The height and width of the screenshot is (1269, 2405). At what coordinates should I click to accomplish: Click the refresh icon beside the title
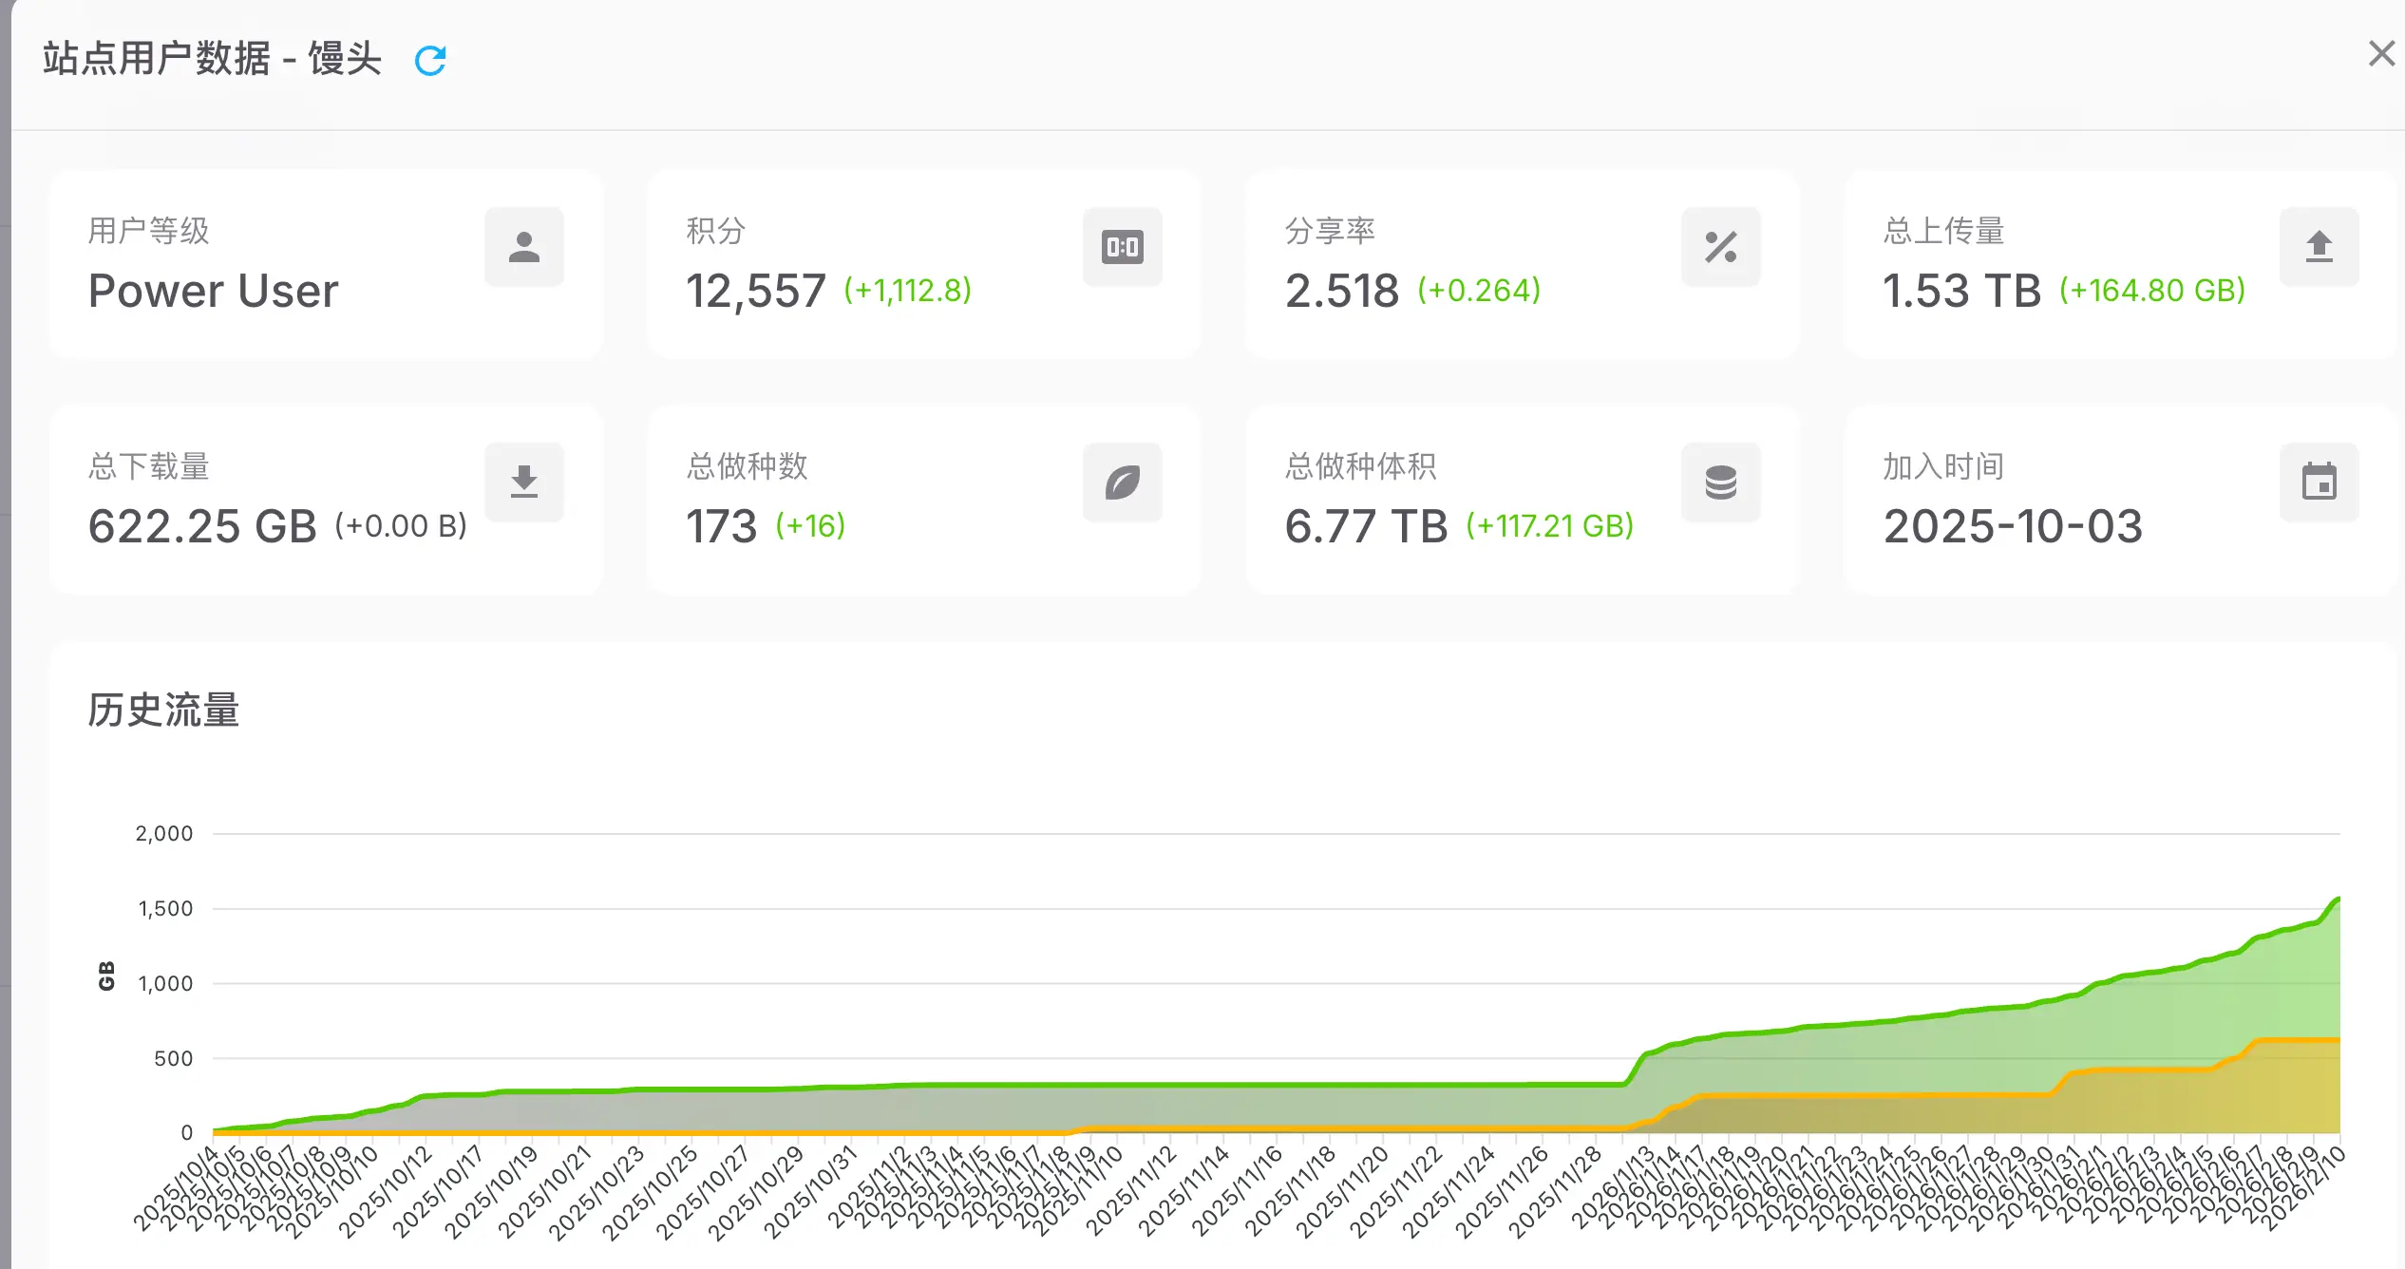(x=430, y=61)
